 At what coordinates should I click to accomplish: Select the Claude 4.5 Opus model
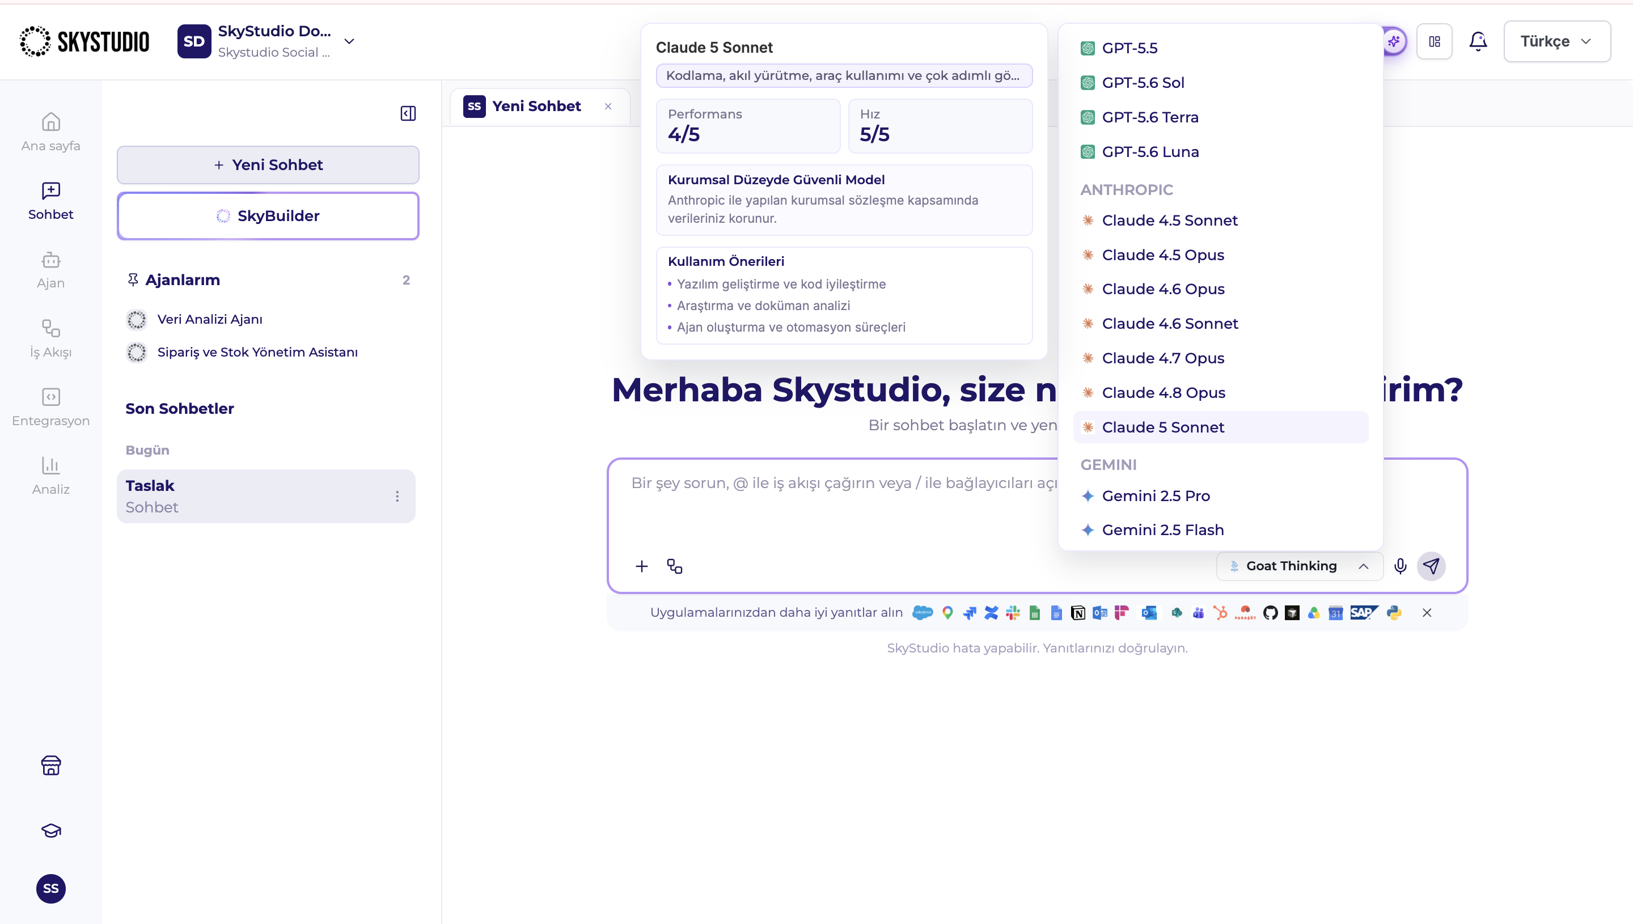[1220, 255]
